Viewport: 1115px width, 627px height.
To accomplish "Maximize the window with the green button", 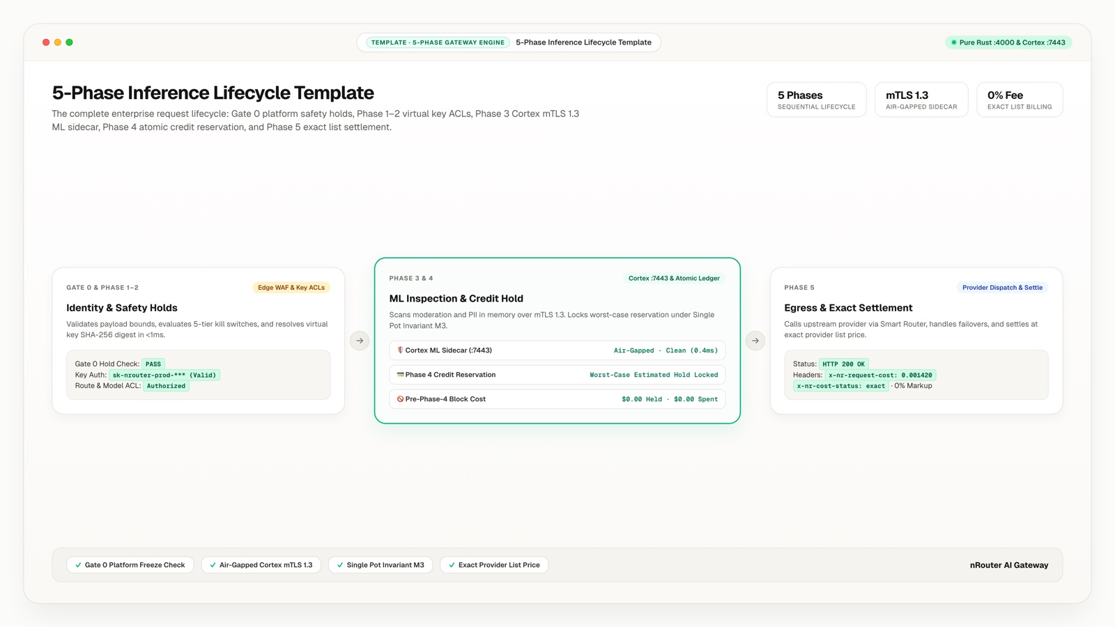I will tap(69, 42).
